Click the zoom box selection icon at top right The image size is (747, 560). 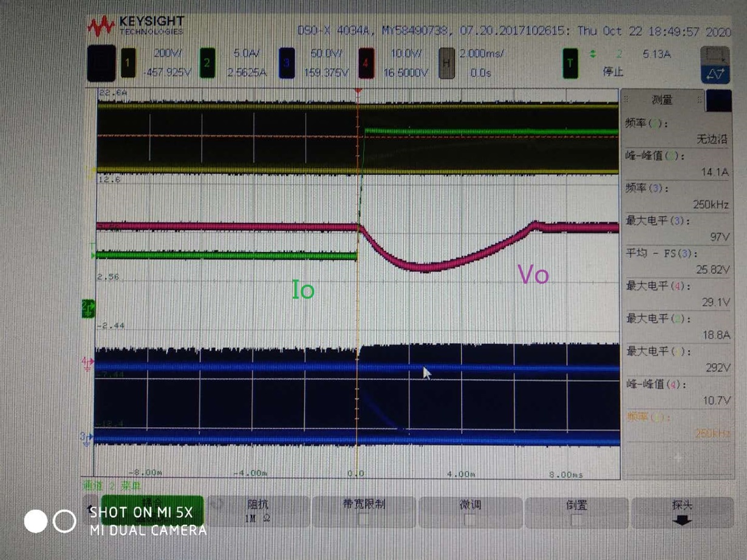coord(715,56)
